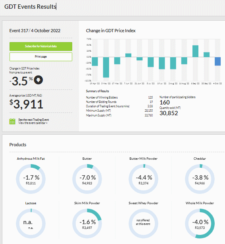The height and width of the screenshot is (244, 225).
Task: Open the Sweet Whey Powder donut chart
Action: [x=143, y=223]
